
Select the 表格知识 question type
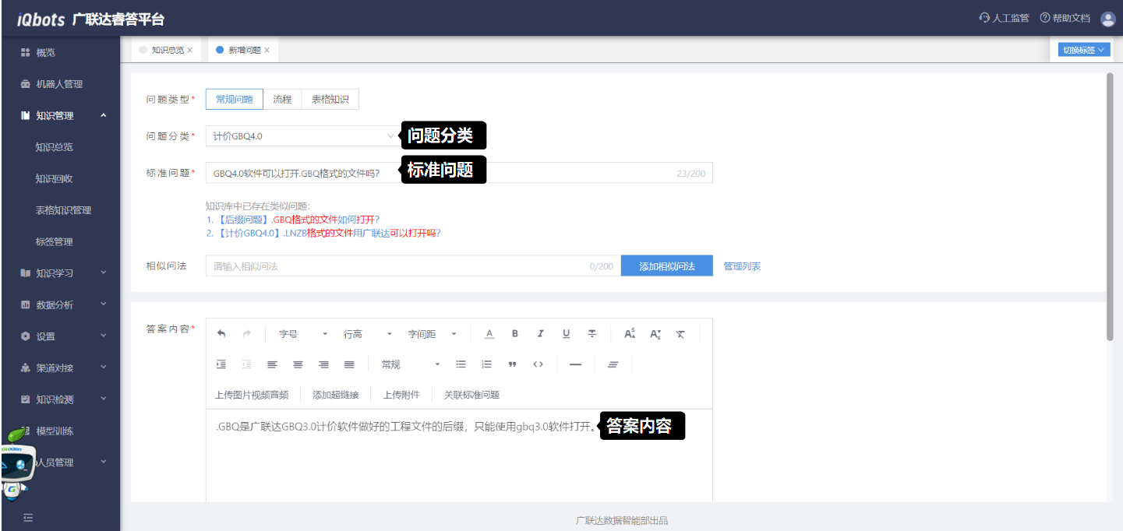[x=330, y=100]
